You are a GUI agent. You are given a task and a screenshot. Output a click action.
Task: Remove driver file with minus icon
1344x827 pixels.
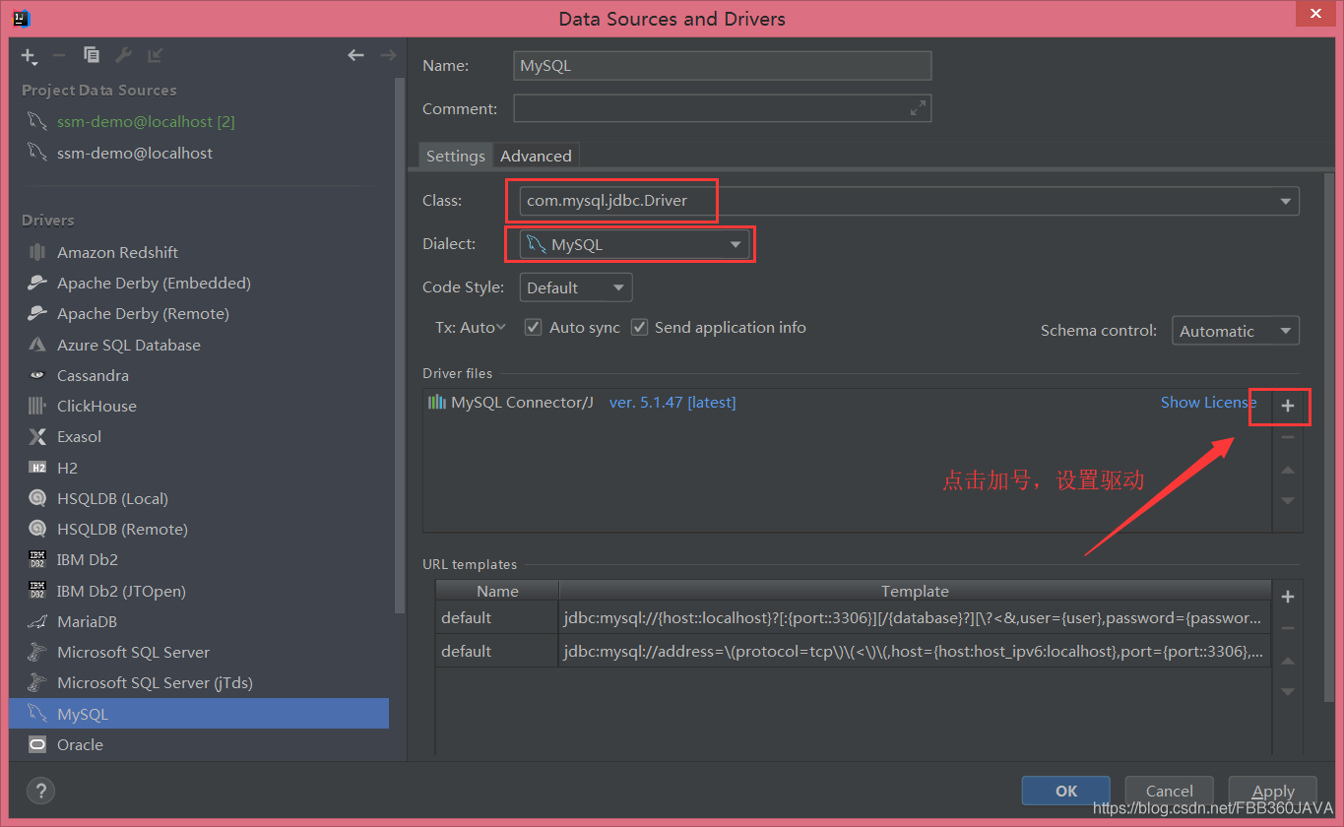point(1287,437)
